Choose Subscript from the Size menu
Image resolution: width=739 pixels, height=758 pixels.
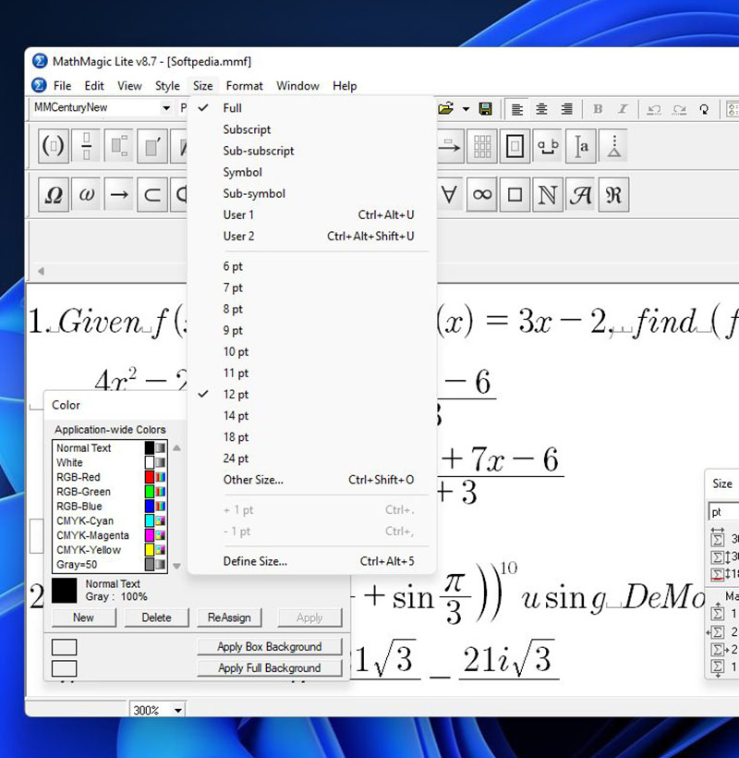(247, 129)
